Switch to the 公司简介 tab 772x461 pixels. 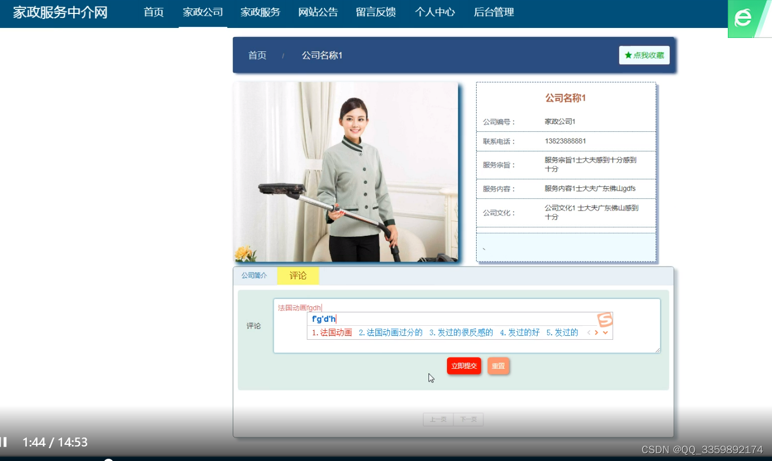point(255,275)
